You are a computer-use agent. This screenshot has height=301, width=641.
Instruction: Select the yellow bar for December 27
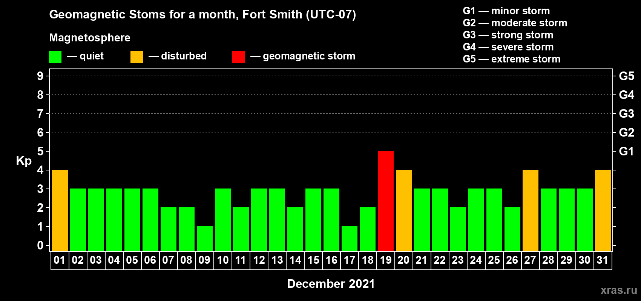click(x=531, y=210)
